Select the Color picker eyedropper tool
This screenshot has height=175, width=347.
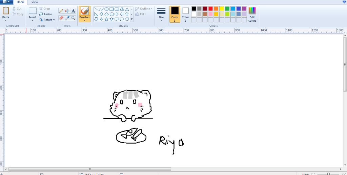(67, 18)
